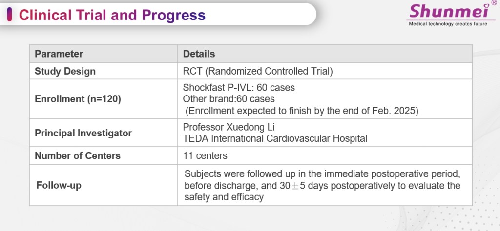This screenshot has width=500, height=231.
Task: Click Other brand:60 cases text
Action: pos(229,98)
